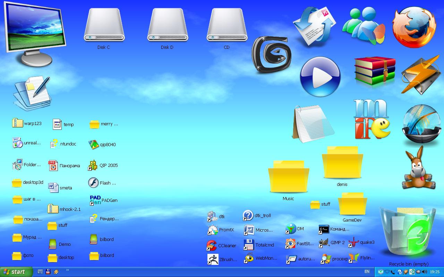Switch keyboard language via EN indicator
The width and height of the screenshot is (444, 277).
(367, 272)
